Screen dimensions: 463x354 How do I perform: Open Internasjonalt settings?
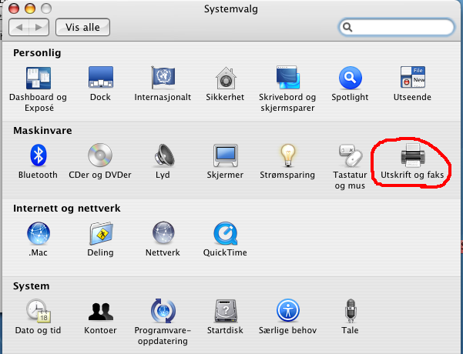[x=163, y=78]
